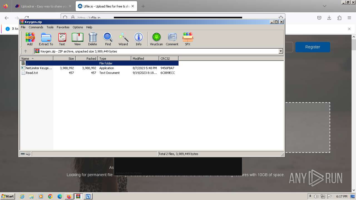Open the Favorites menu
The image size is (356, 200).
pos(63,27)
